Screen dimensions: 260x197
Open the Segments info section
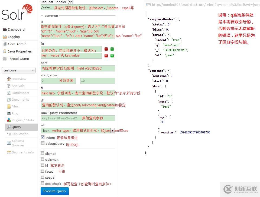(x=23, y=152)
